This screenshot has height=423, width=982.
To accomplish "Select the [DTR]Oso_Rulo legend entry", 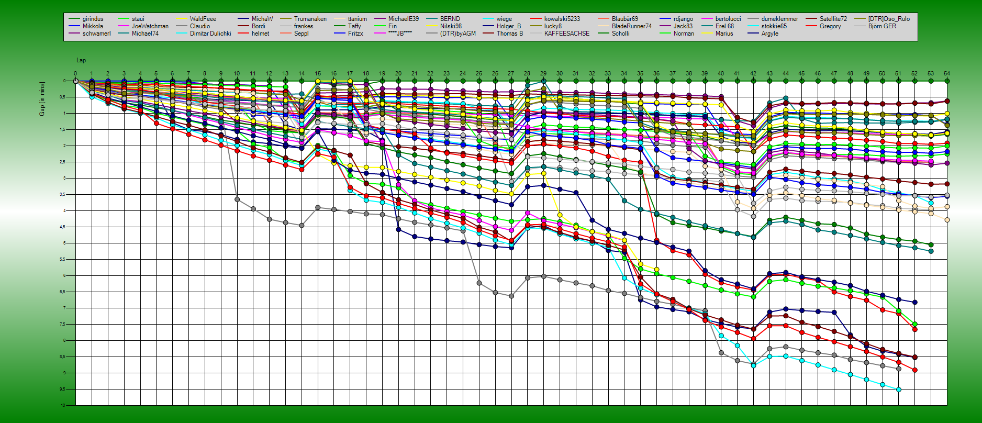I will pos(888,19).
